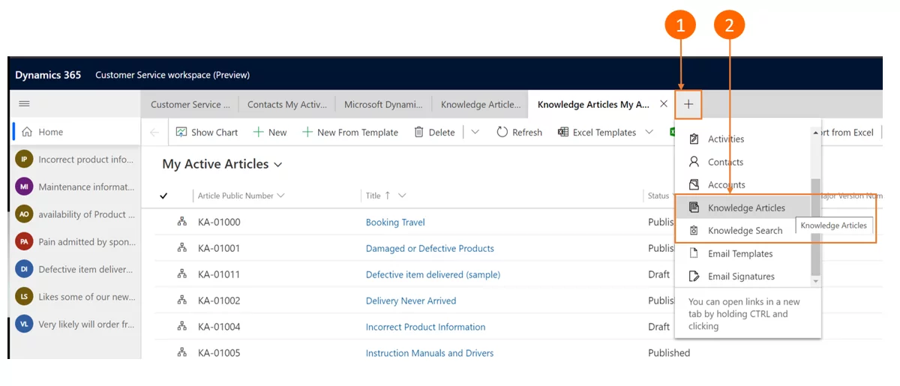Select the active Knowledge Articles My A... tab
Viewport: 900px width, 386px height.
(593, 104)
